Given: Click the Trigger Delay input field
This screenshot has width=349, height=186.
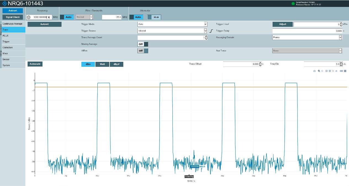Looking at the screenshot, I should point(307,31).
